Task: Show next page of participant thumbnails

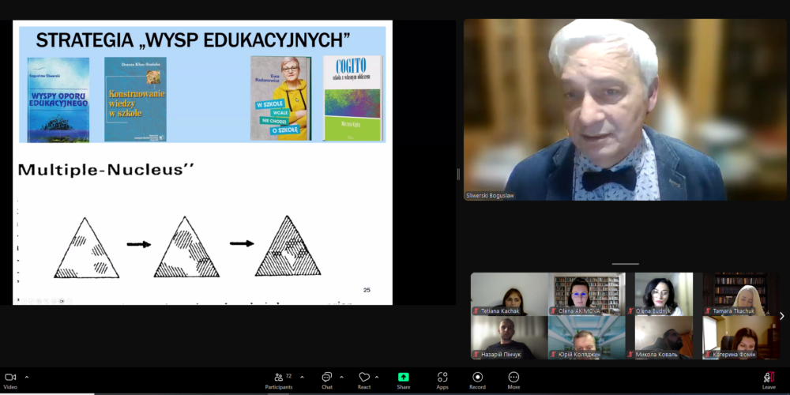Action: [781, 316]
